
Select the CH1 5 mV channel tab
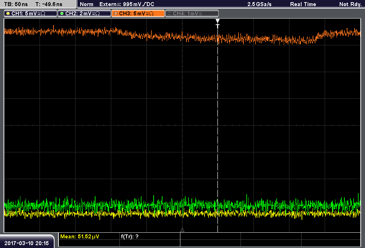[31, 14]
